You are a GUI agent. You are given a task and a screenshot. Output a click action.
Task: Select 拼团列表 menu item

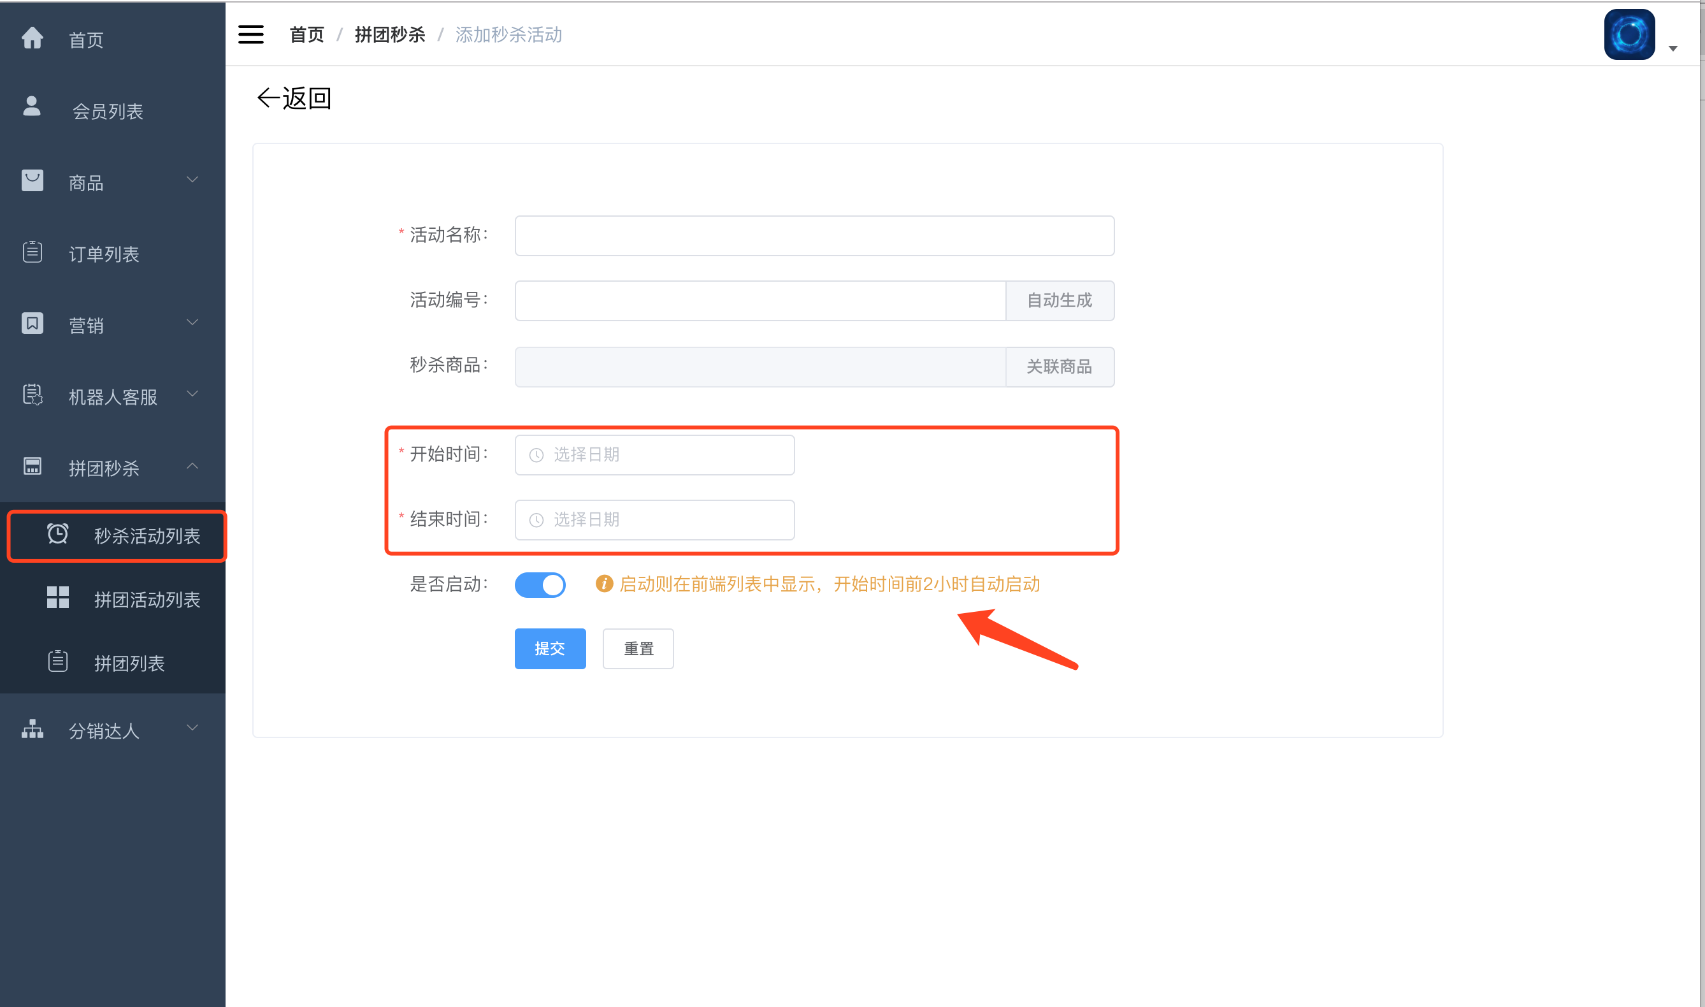coord(113,663)
